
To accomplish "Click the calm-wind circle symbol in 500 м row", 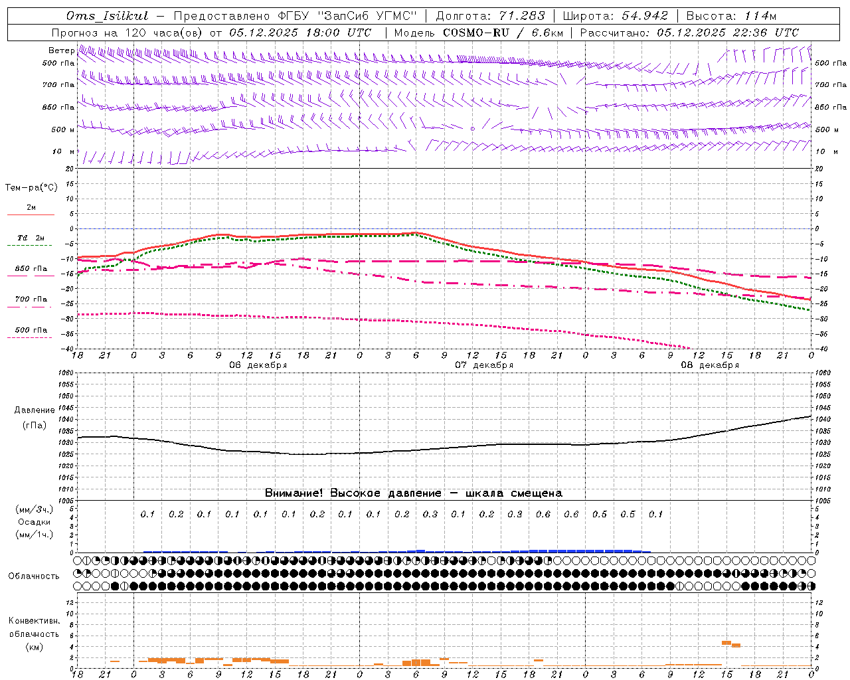I will click(x=473, y=129).
